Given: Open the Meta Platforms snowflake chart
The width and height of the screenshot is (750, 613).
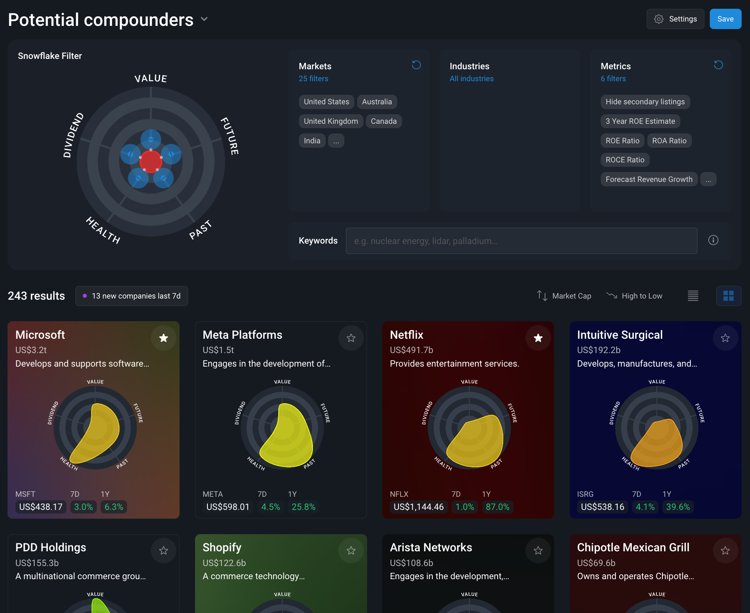Looking at the screenshot, I should (282, 428).
